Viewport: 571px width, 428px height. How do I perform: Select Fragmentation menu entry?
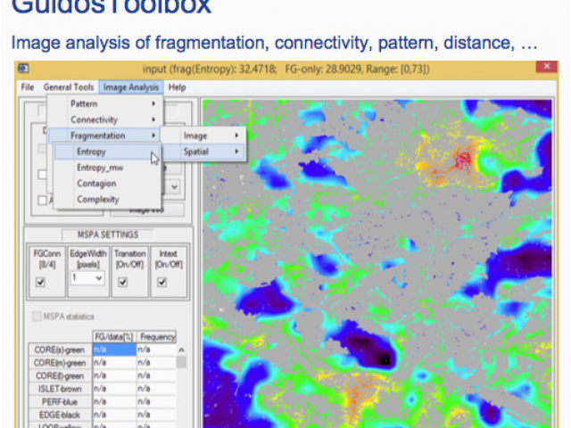coord(105,136)
